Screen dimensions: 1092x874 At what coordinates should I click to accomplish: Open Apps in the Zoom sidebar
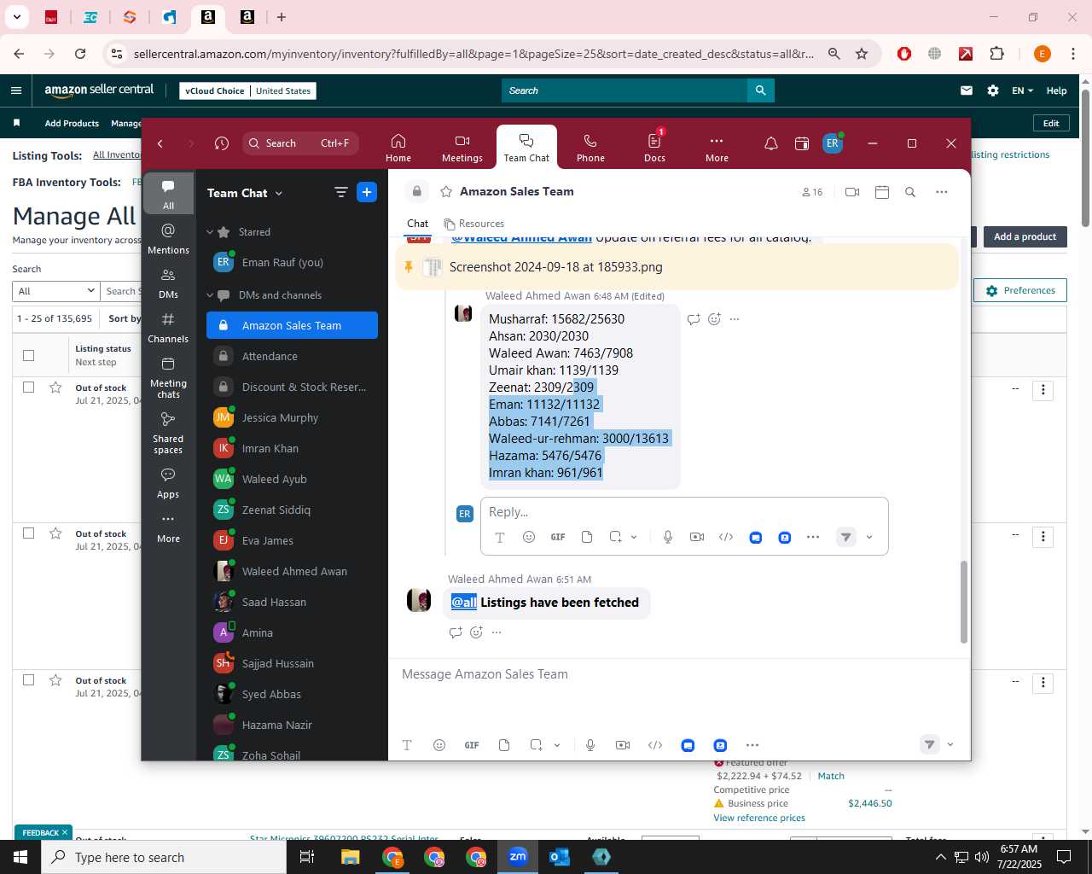point(168,483)
